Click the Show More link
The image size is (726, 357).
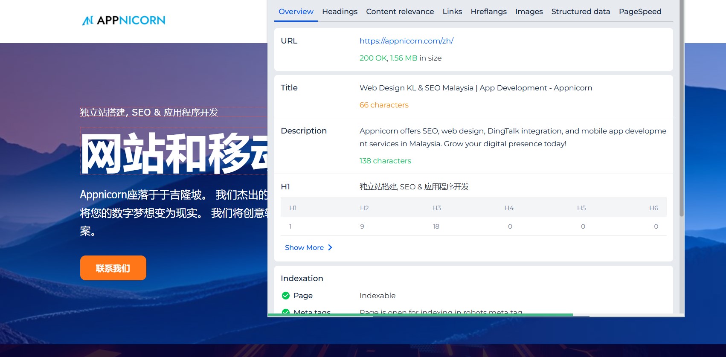click(308, 247)
